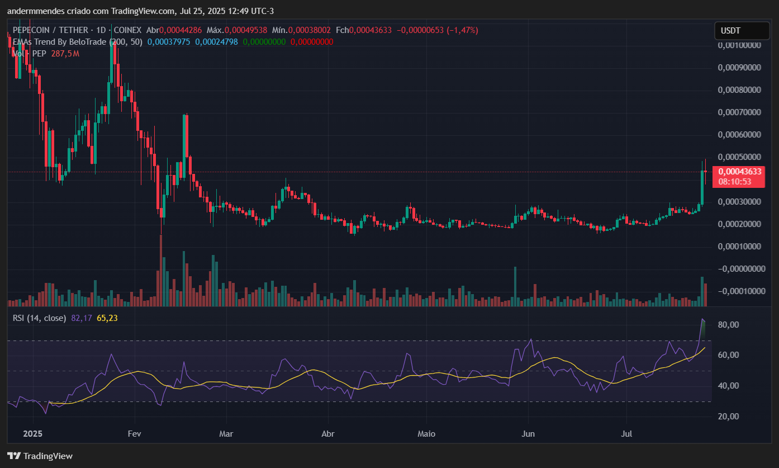Click the percent change (−1,47%)
This screenshot has width=779, height=468.
462,30
